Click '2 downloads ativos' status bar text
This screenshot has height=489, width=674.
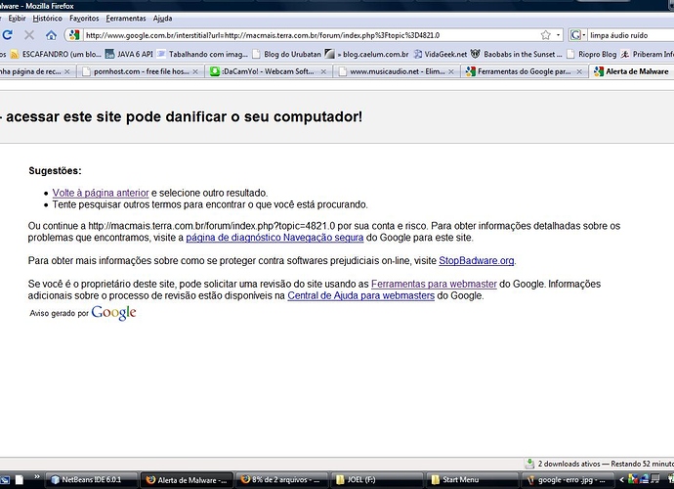click(x=569, y=464)
